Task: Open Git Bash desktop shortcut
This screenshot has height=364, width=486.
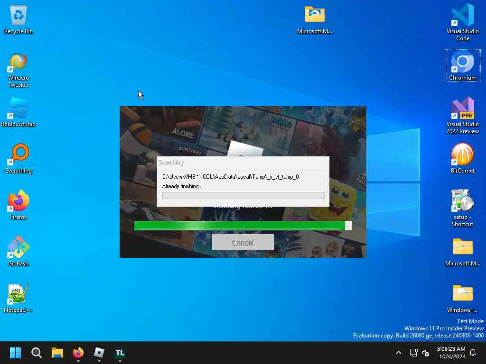Action: pos(19,251)
